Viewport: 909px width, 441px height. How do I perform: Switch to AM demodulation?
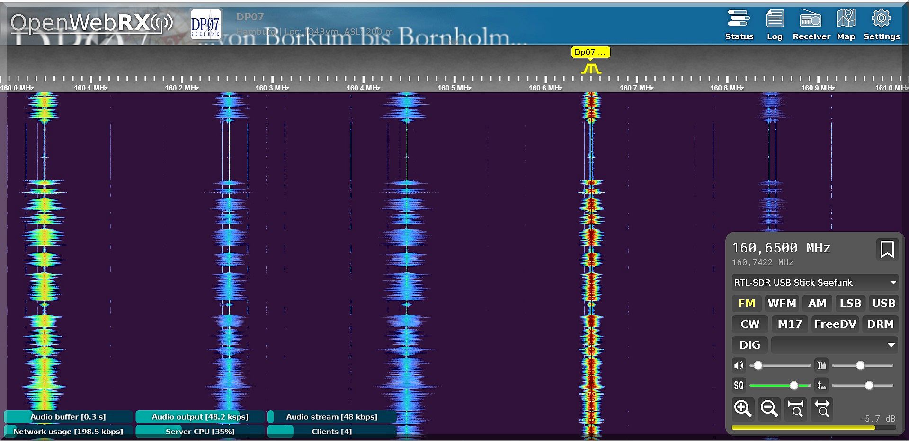817,303
